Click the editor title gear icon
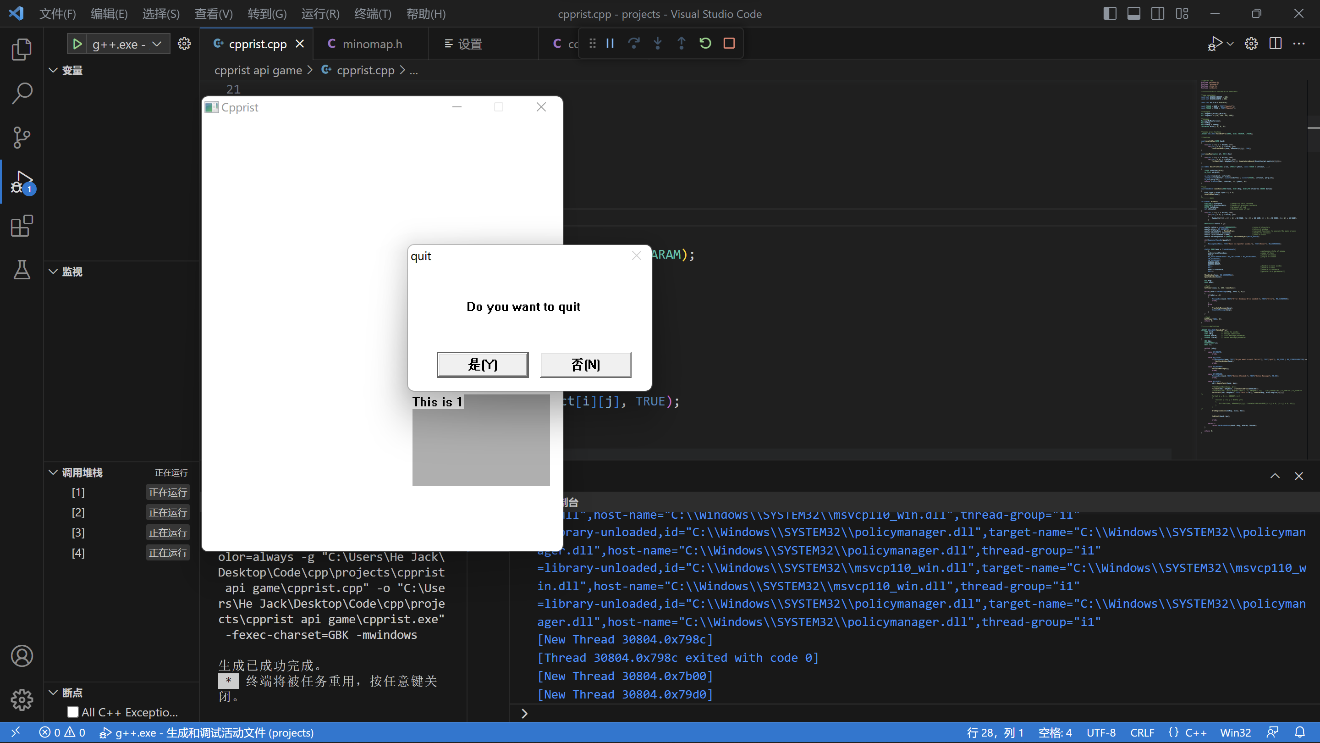The image size is (1320, 743). click(x=1251, y=44)
